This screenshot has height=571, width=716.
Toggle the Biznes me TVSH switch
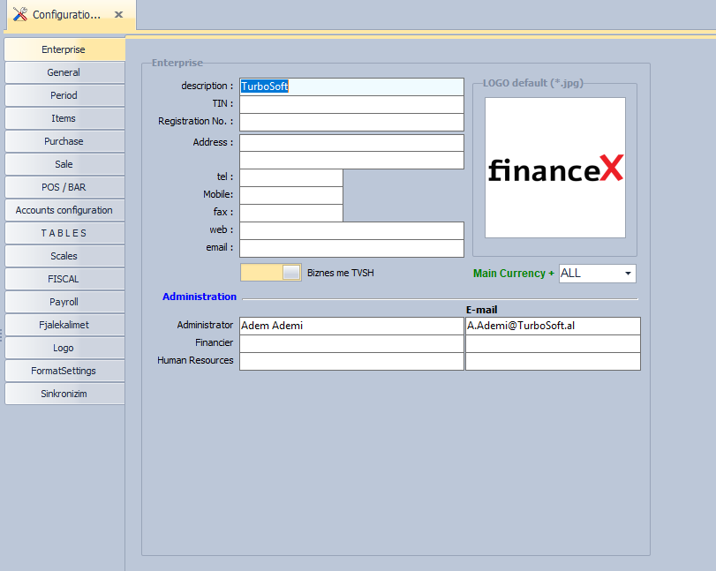271,273
